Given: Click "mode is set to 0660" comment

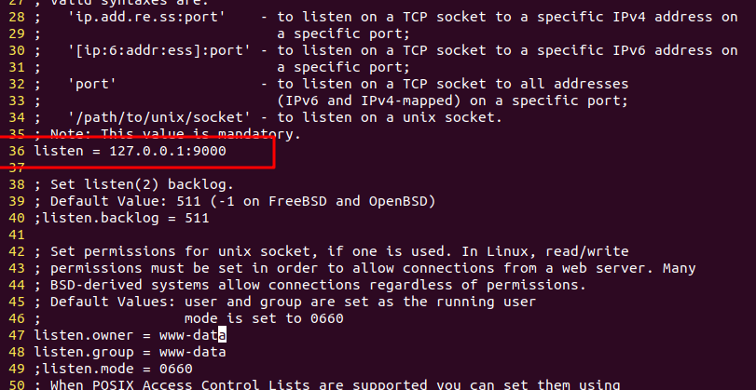Looking at the screenshot, I should click(x=264, y=318).
